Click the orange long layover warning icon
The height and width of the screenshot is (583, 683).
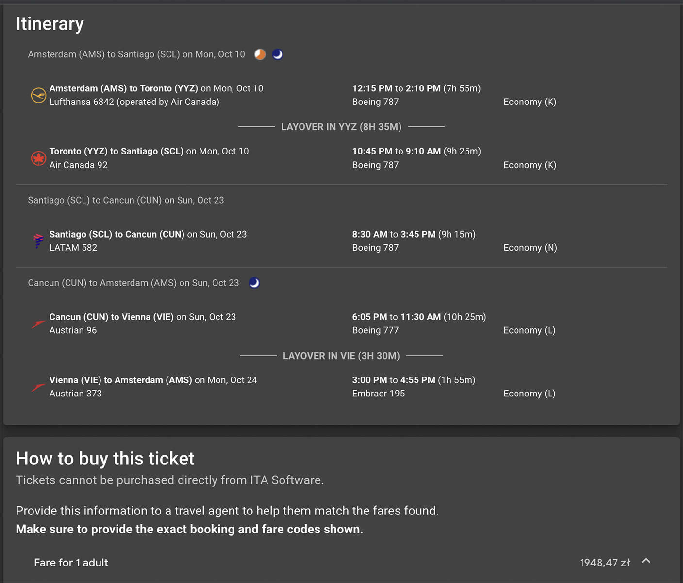(260, 54)
